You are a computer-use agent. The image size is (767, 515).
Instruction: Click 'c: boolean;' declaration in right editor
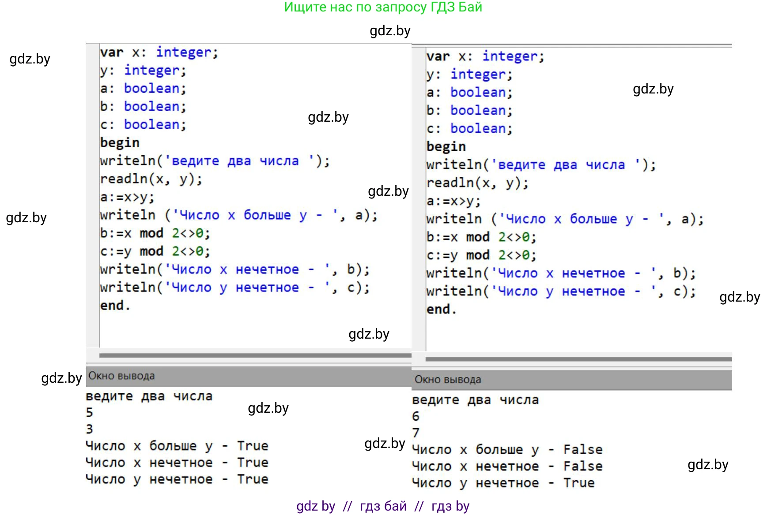(469, 129)
